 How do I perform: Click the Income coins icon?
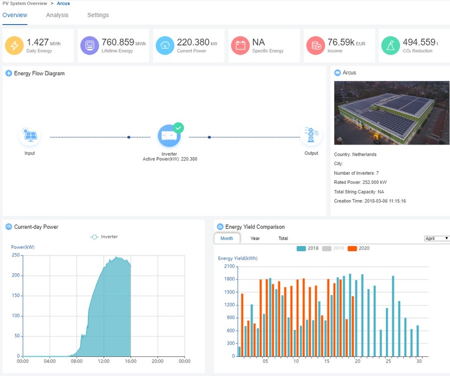click(x=316, y=46)
